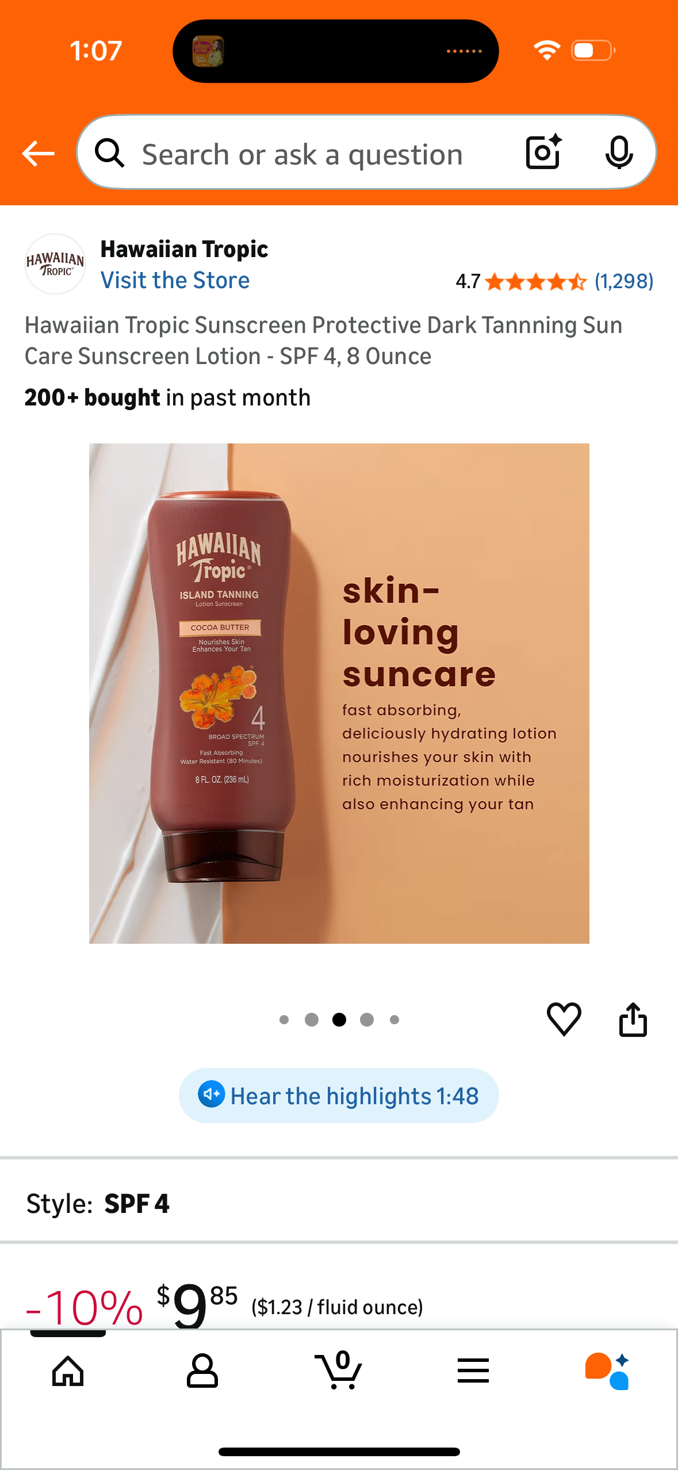
Task: Open the 1,298 reviews count
Action: tap(624, 281)
